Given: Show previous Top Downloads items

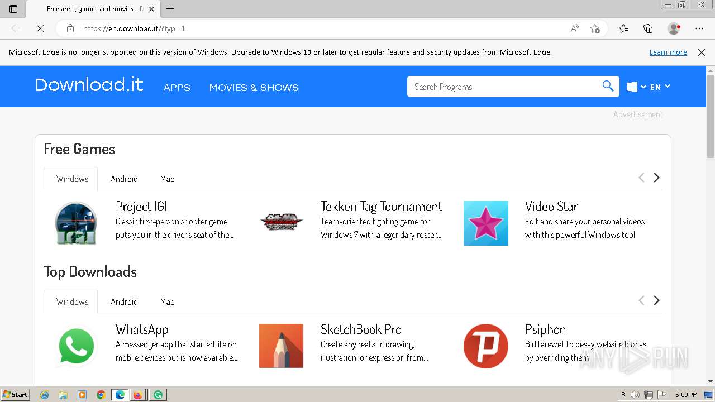Looking at the screenshot, I should tap(641, 300).
